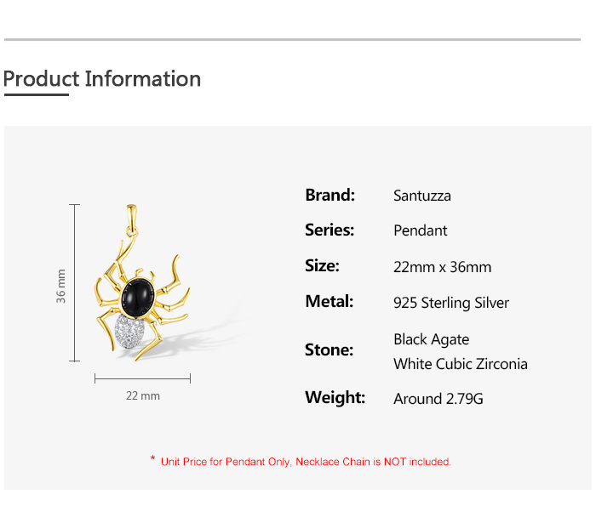Select the "Brand:" label
Viewport: 596px width, 523px height.
[330, 195]
